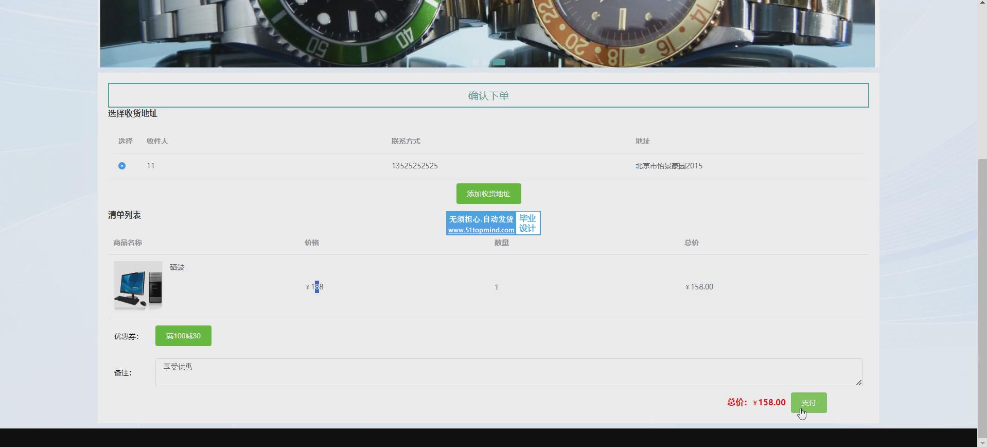The height and width of the screenshot is (447, 987).
Task: Click the unit price ¥188
Action: [314, 287]
